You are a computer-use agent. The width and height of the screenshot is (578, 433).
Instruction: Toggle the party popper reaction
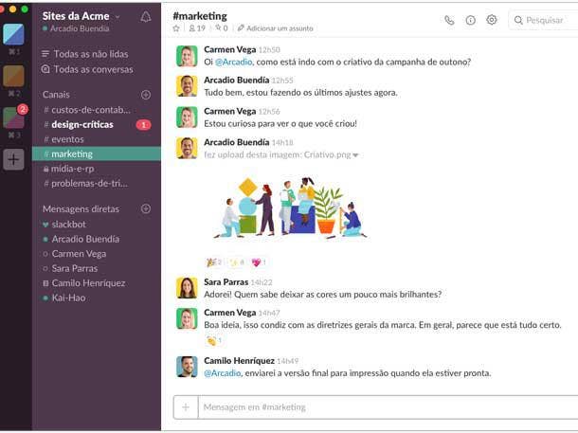pyautogui.click(x=214, y=262)
